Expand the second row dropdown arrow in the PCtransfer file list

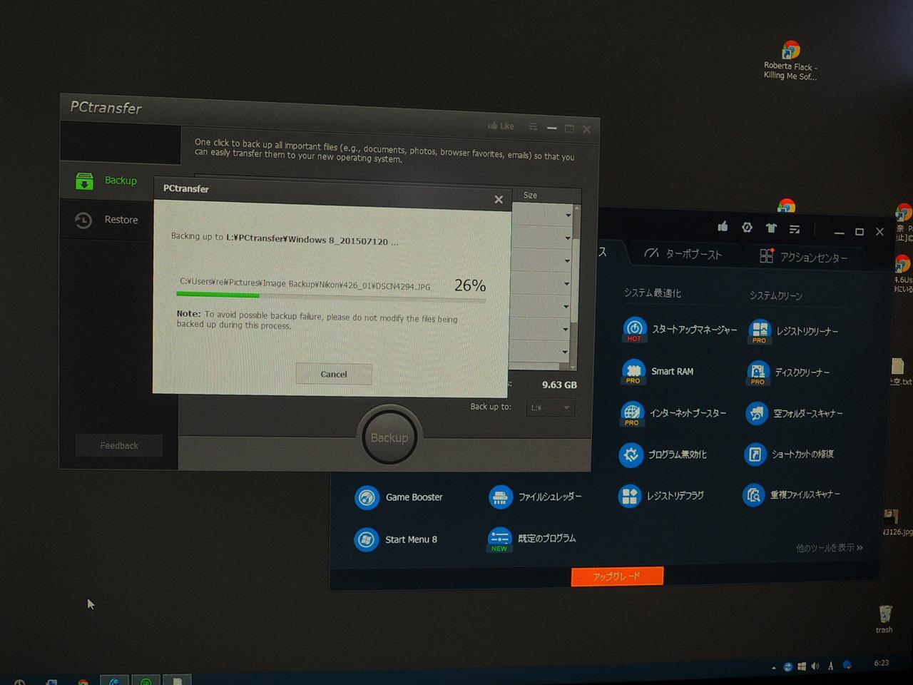point(568,238)
